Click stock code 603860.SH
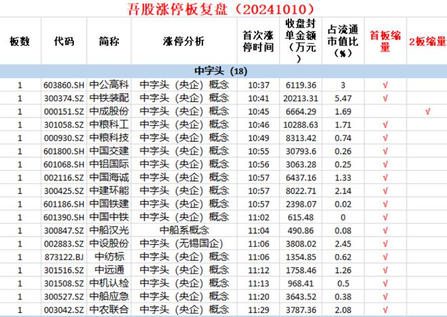The image size is (447, 317). click(x=64, y=85)
